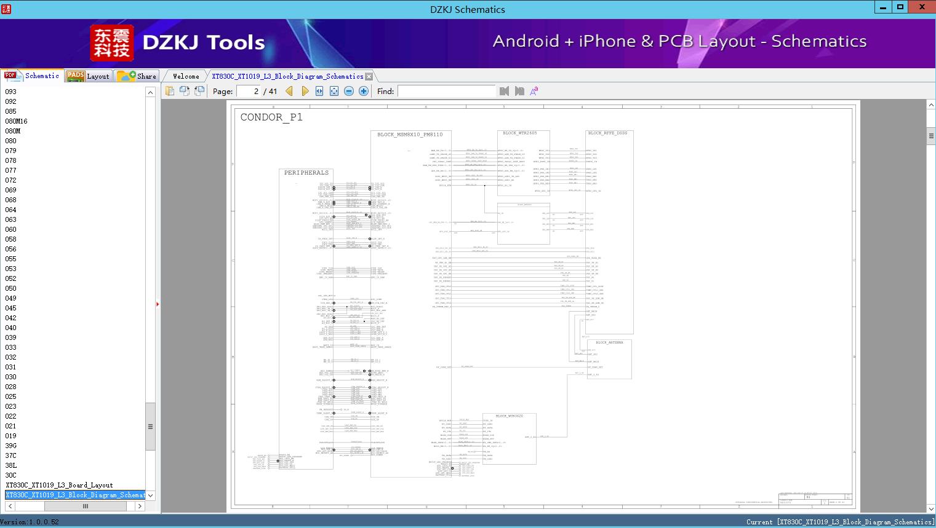The image size is (936, 528).
Task: Collapse the left panel via red arrow
Action: [x=158, y=304]
